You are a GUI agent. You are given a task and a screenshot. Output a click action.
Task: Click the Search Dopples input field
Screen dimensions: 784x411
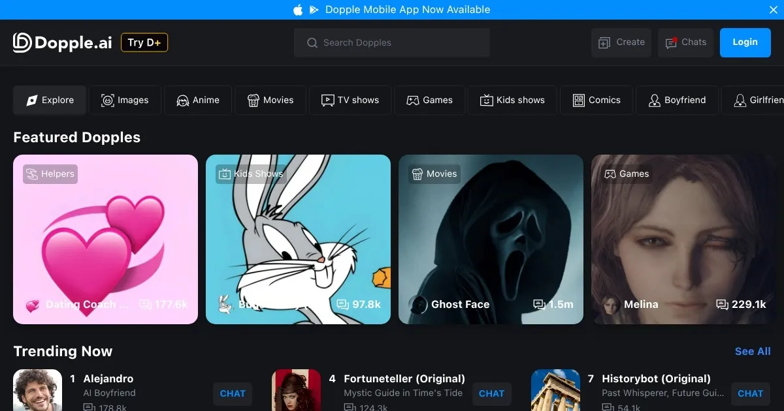[392, 42]
